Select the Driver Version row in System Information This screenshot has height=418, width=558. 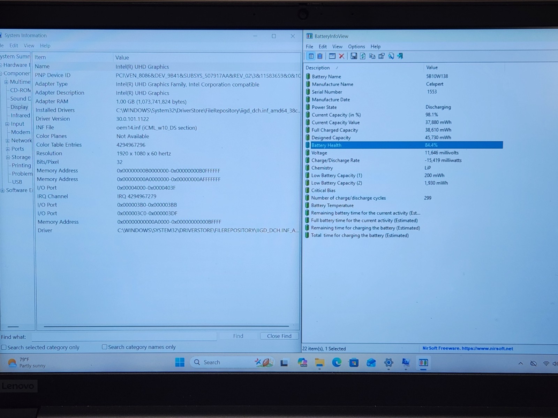coord(167,119)
